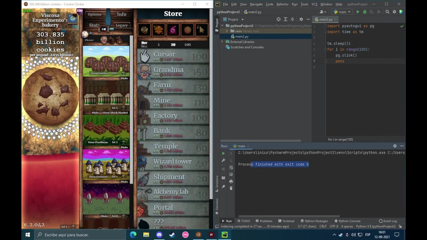This screenshot has height=240, width=427.
Task: Click Collapse All in Project panel
Action: (x=293, y=19)
